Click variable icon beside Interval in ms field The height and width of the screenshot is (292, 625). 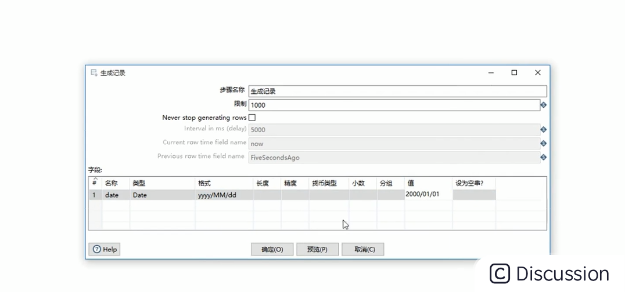coord(543,129)
